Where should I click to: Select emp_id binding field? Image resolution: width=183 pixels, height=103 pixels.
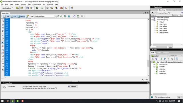(162, 22)
